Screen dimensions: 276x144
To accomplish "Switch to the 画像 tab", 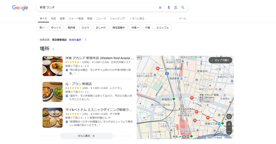I will pos(62,19).
